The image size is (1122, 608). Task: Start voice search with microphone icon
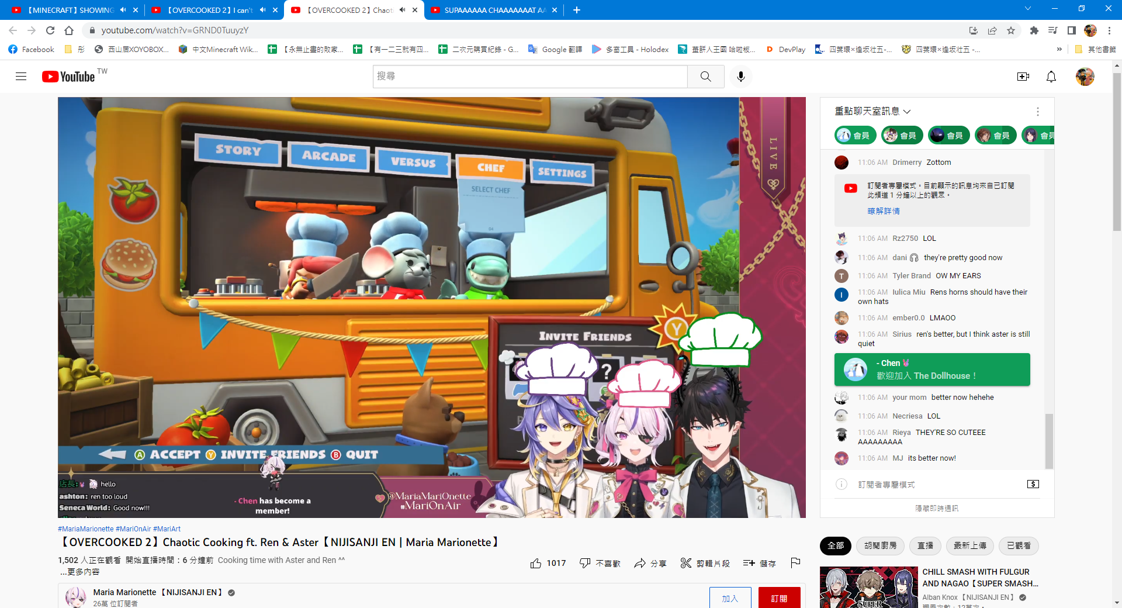click(741, 77)
